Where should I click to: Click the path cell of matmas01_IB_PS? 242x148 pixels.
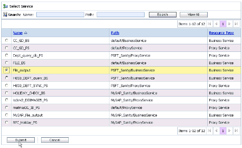click(159, 108)
